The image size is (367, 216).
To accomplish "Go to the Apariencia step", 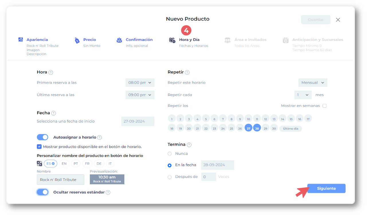I will [x=37, y=40].
